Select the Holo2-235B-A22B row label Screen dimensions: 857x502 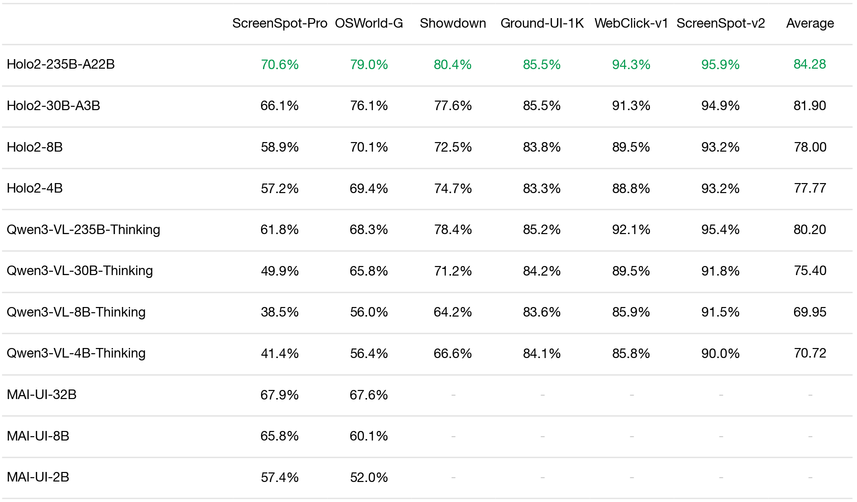[61, 64]
